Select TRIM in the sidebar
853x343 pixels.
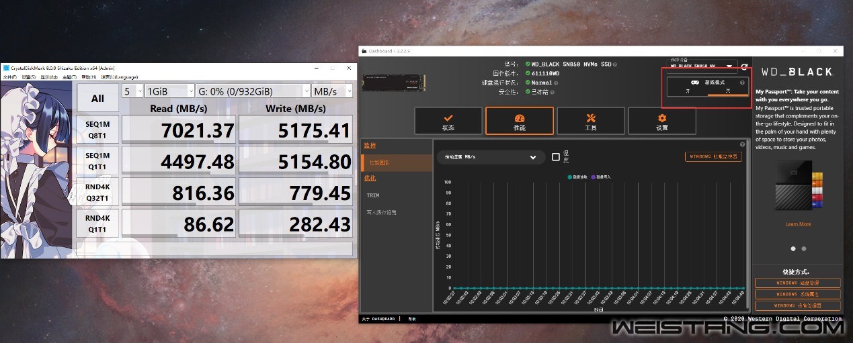coord(373,195)
